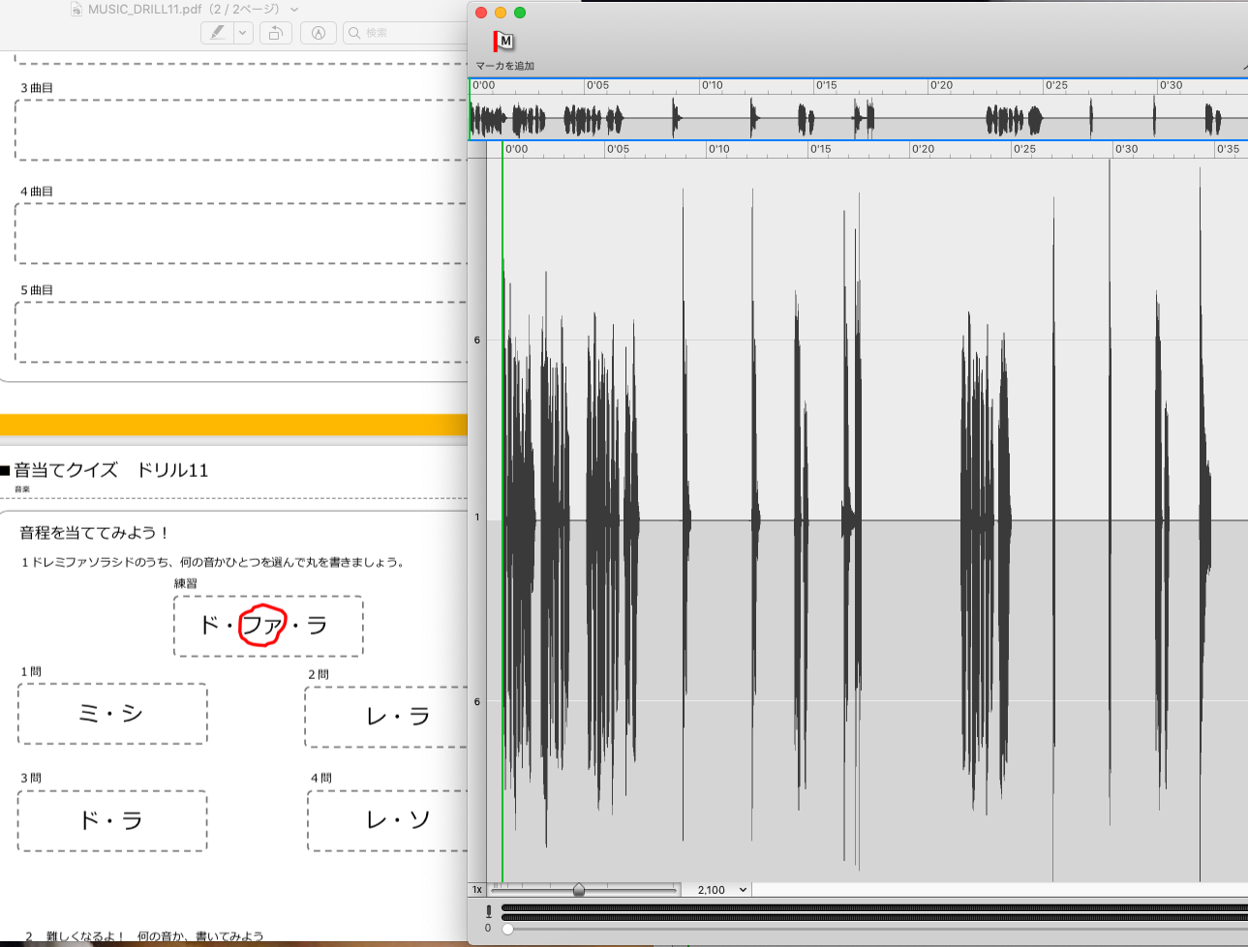Click the green zoom button of audio window
Screen dimensions: 1248x947
[x=520, y=13]
